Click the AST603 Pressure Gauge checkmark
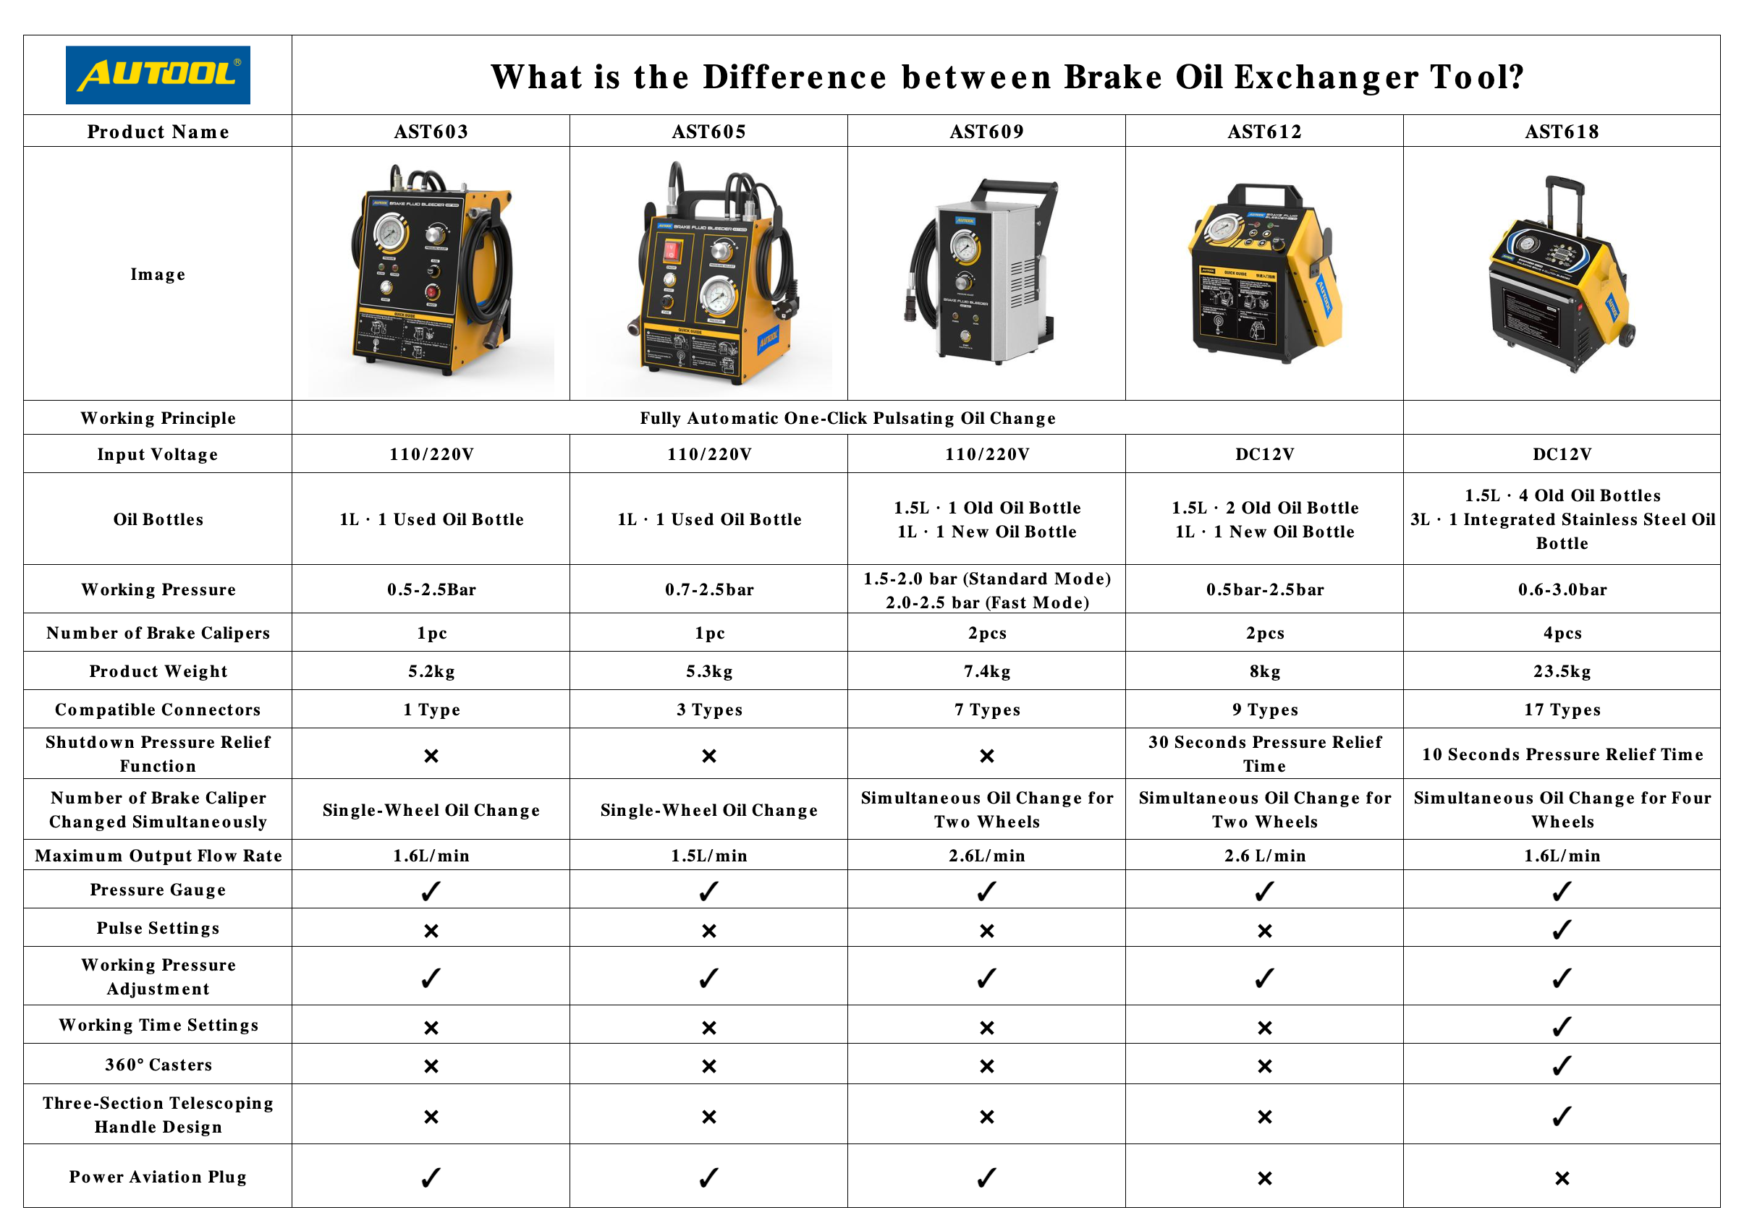 pos(431,891)
